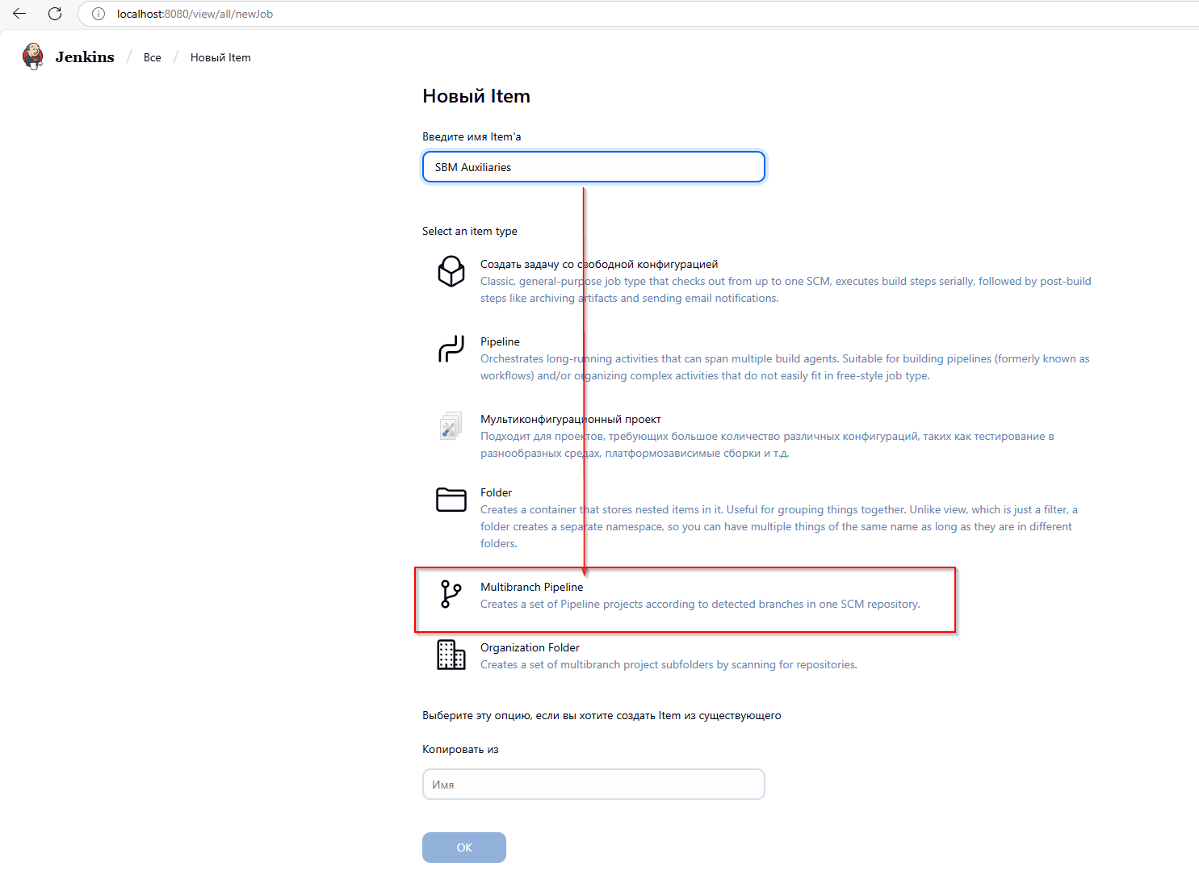Open the Jenkins home link

point(85,57)
